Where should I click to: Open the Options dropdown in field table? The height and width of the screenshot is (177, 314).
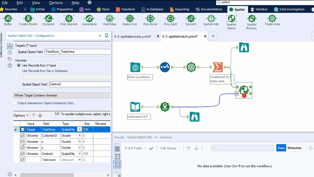click(x=21, y=115)
